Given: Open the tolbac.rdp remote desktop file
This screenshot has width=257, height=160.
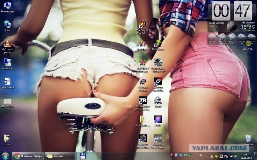Looking at the screenshot, I should coord(7,62).
